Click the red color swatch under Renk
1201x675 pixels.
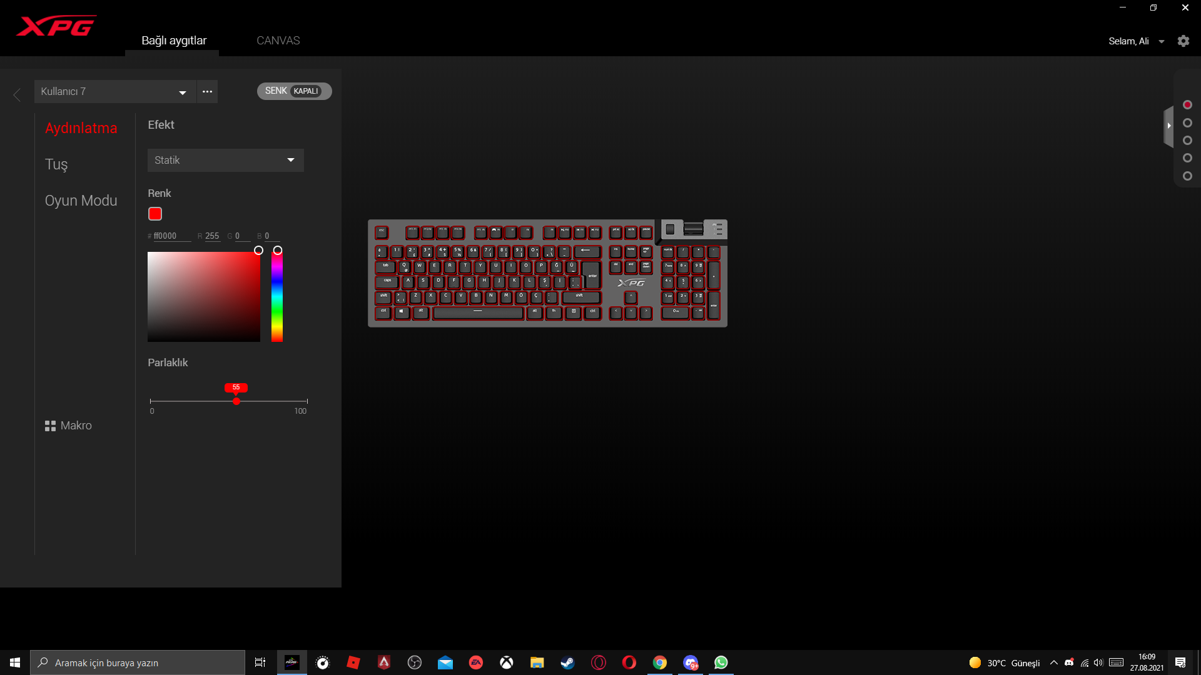(155, 214)
